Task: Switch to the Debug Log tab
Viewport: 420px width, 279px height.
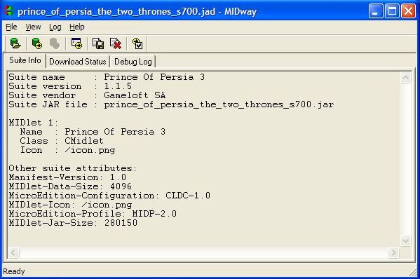Action: coord(133,62)
